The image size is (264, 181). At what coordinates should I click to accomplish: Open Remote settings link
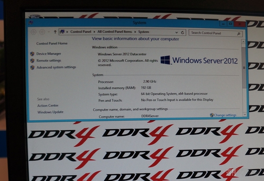tap(49, 60)
